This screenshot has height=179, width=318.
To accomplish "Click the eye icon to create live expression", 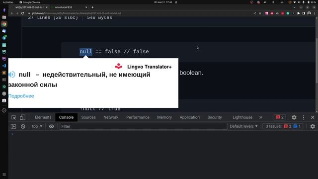I will 52,126.
